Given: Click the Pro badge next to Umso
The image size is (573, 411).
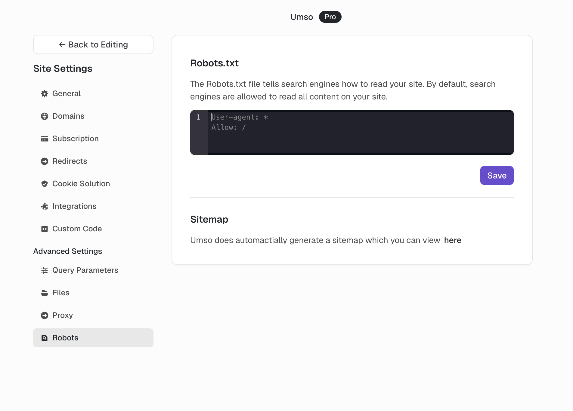Looking at the screenshot, I should (330, 17).
